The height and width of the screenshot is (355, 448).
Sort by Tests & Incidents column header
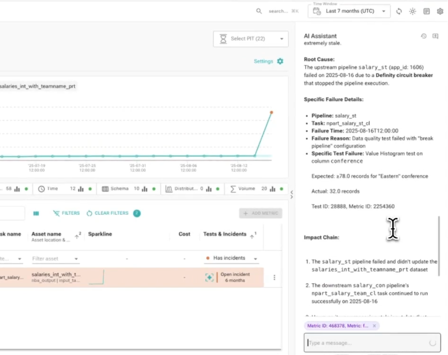click(x=225, y=234)
